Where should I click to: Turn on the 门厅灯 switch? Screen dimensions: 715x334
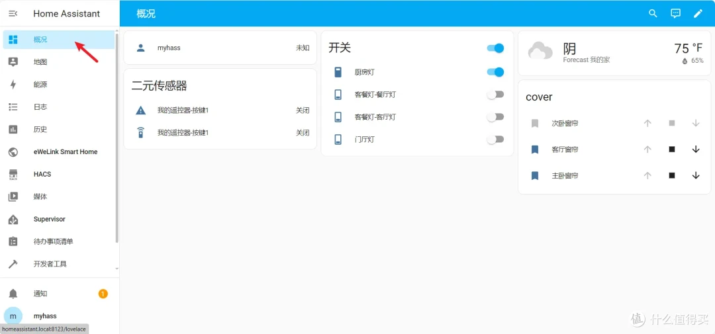click(495, 140)
